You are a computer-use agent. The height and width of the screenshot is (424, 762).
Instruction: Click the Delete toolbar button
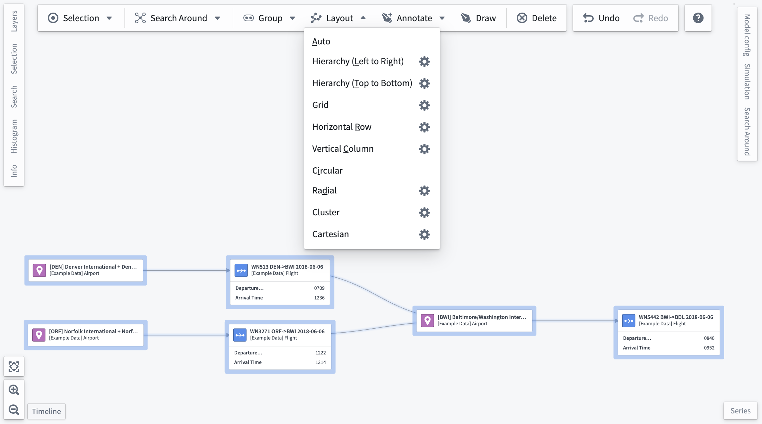(x=537, y=18)
